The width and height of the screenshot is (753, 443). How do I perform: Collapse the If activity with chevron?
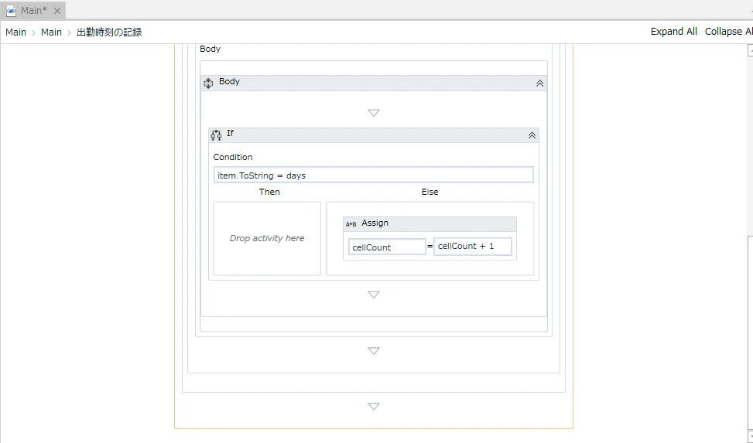532,135
